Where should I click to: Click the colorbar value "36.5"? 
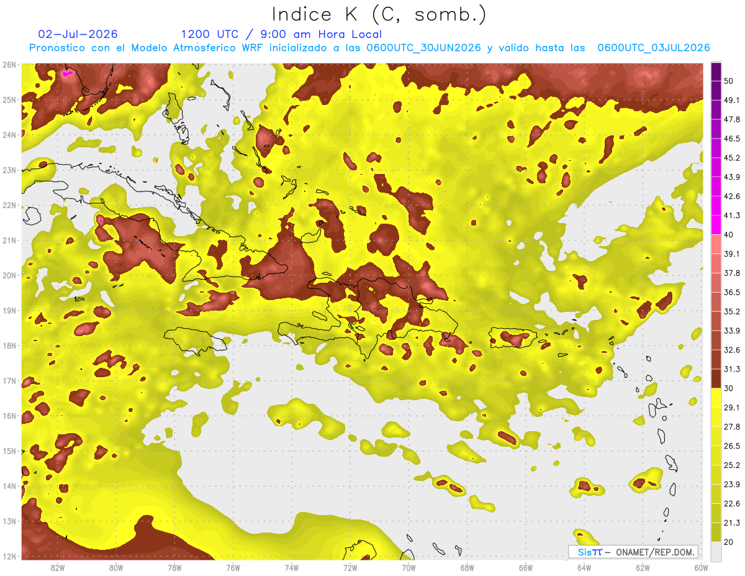(732, 292)
